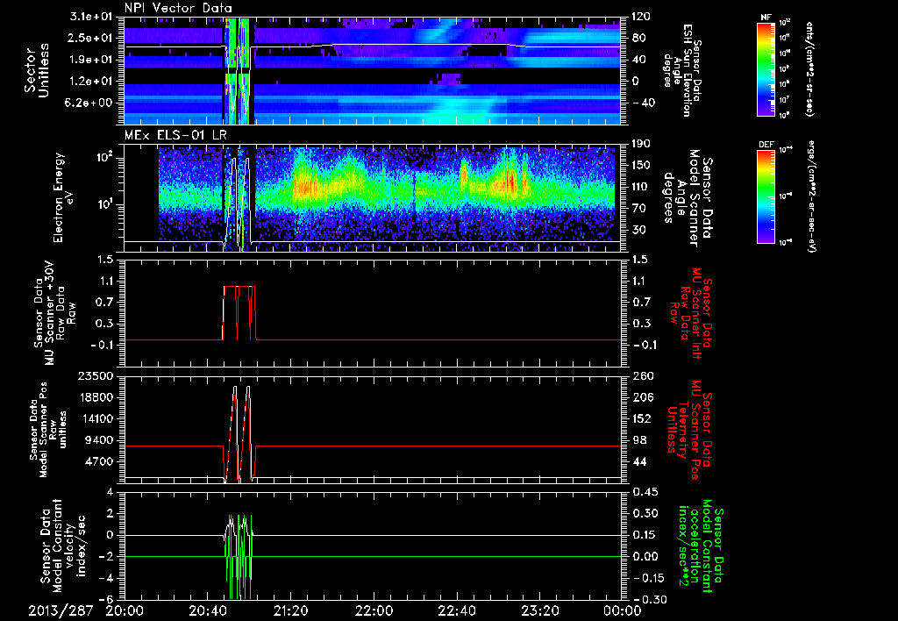
Task: Click the '21:20' time tick label
Action: (x=290, y=611)
